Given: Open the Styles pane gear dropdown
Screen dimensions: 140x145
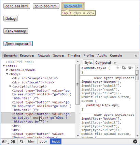Looking at the screenshot, I should (130, 68).
